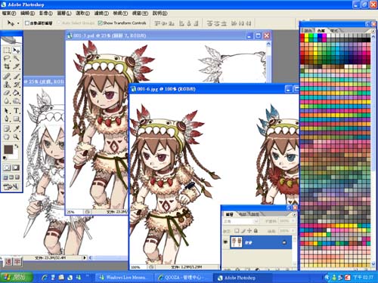Select the Healing Brush tool

pos(7,76)
